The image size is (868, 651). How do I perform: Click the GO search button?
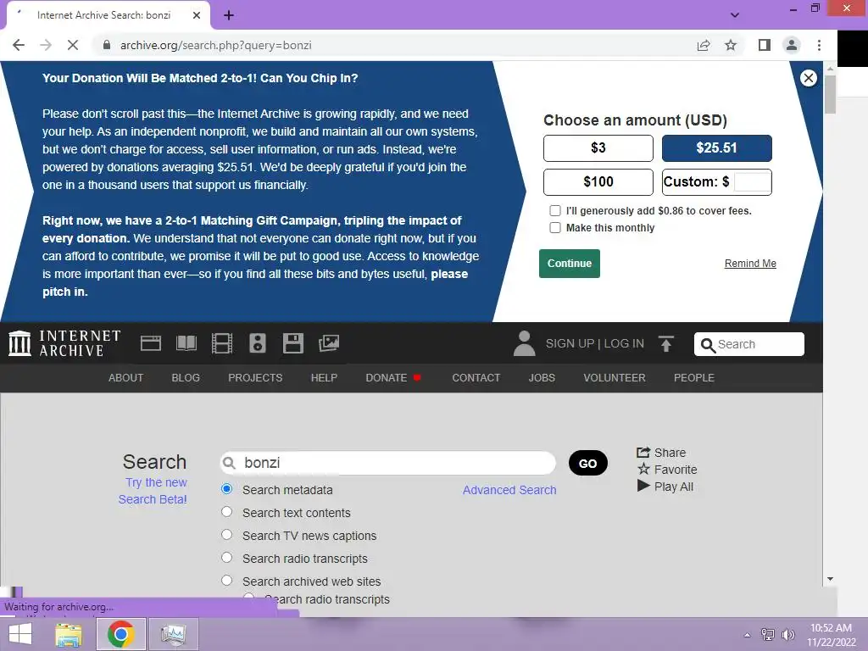click(x=588, y=463)
